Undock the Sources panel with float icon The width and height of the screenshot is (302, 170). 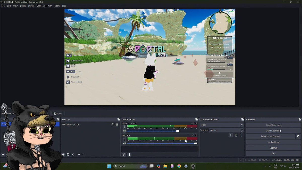[x=119, y=120]
